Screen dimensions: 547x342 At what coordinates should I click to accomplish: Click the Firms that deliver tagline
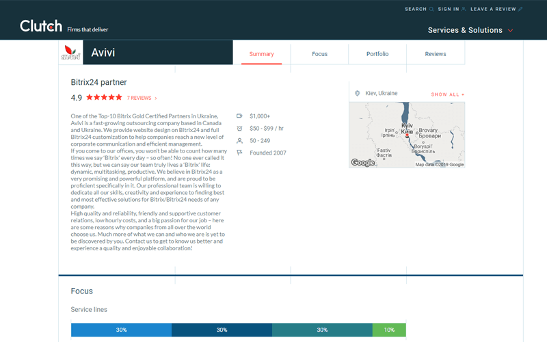[x=88, y=29]
